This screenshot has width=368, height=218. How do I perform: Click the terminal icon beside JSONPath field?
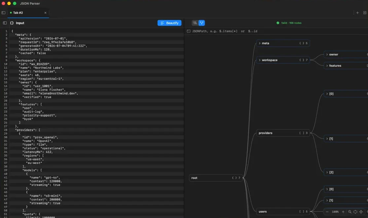[x=188, y=31]
